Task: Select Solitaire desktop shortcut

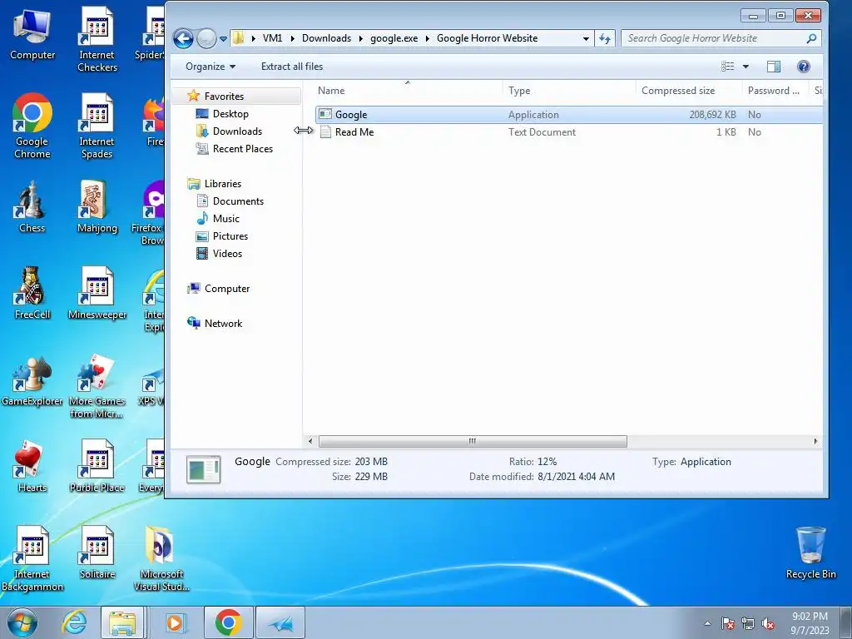Action: coord(97,552)
